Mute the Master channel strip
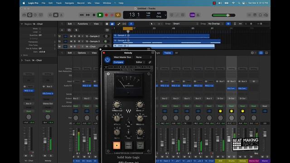Image resolution: width=290 pixels, height=163 pixels. point(262,157)
